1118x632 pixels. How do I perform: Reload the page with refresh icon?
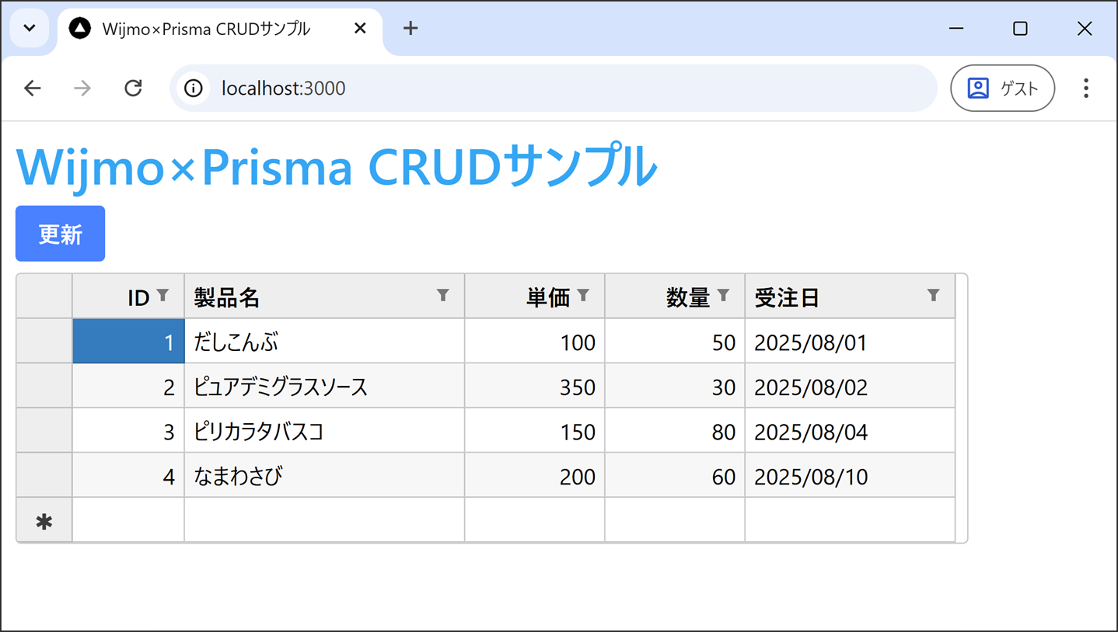133,88
